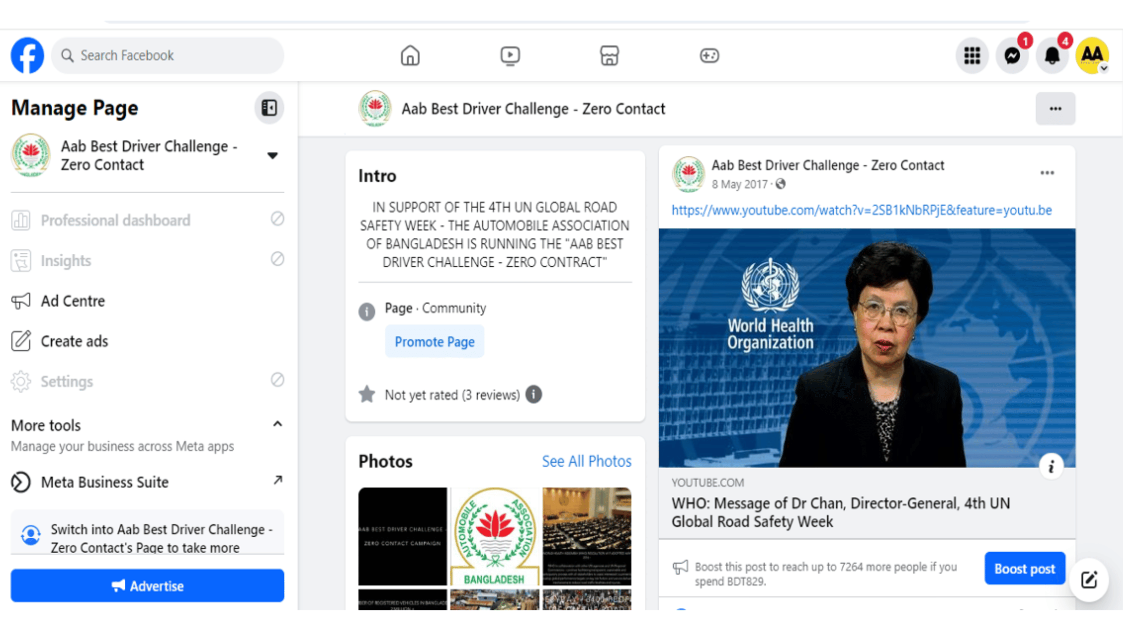Open the black campaign photo thumbnail
Viewport: 1123px width, 632px height.
tap(402, 536)
